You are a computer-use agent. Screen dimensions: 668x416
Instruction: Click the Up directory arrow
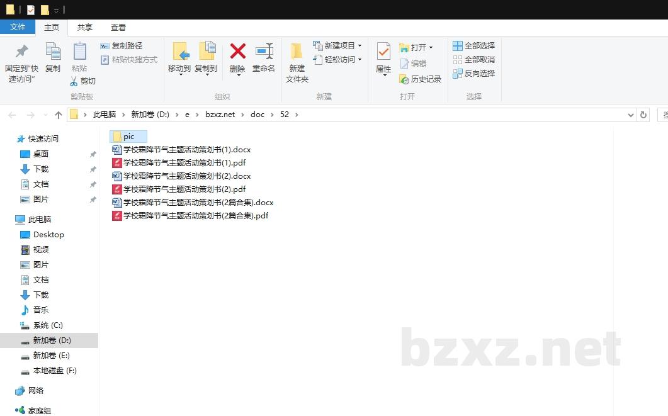(59, 115)
